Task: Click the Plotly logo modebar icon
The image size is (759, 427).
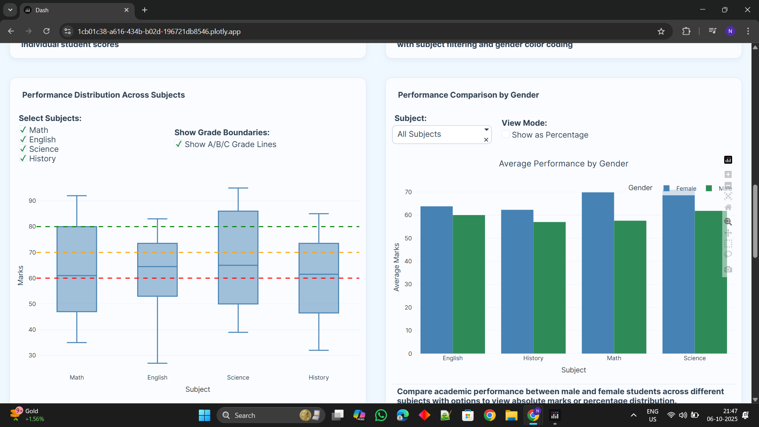Action: click(728, 160)
